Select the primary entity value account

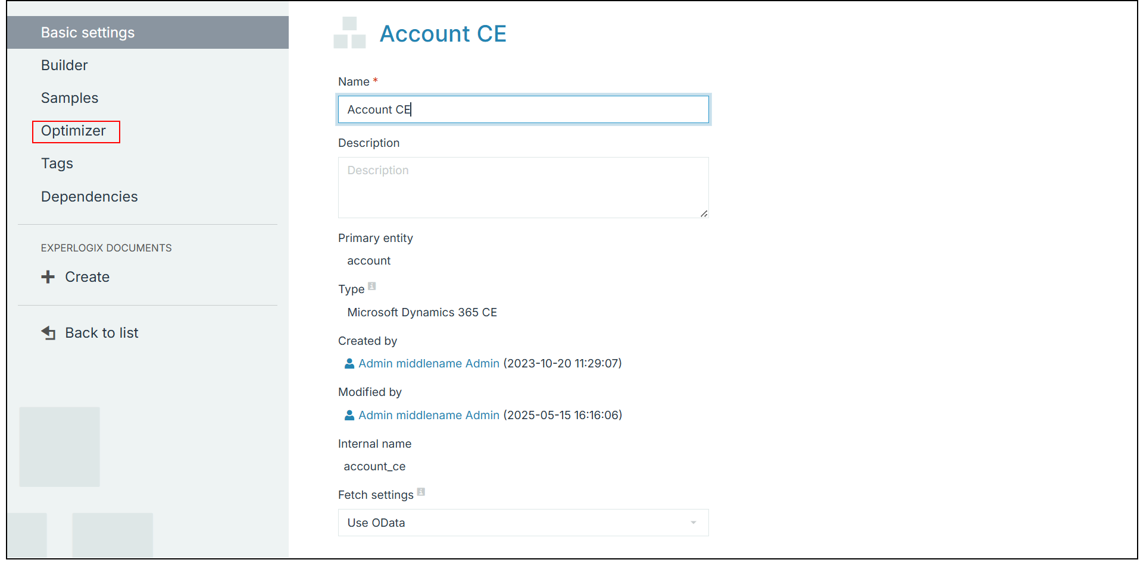point(369,261)
